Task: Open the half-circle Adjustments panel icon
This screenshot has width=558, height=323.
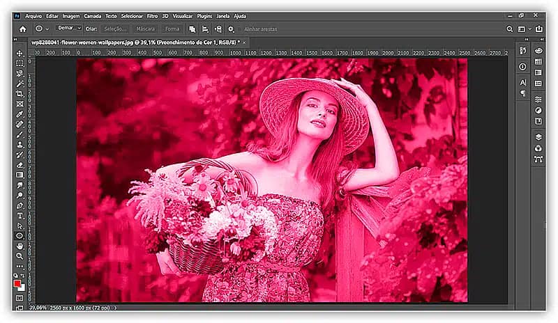Action: click(538, 111)
